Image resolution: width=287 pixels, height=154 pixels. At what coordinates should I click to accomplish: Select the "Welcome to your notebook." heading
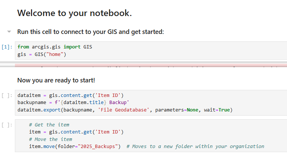click(x=75, y=13)
